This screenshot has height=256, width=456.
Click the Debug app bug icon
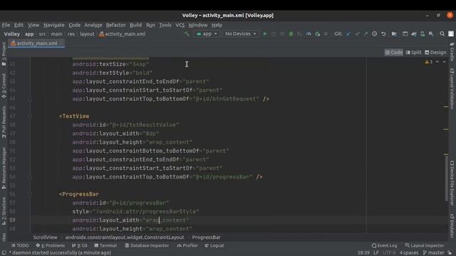click(291, 34)
